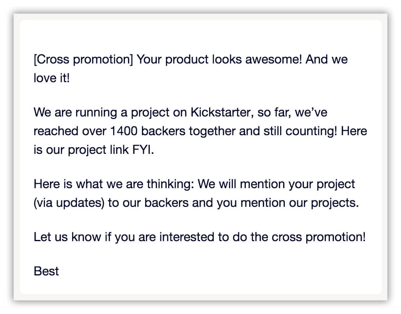Click the "Best" sign-off
Screen dimensions: 401x314
(x=46, y=271)
